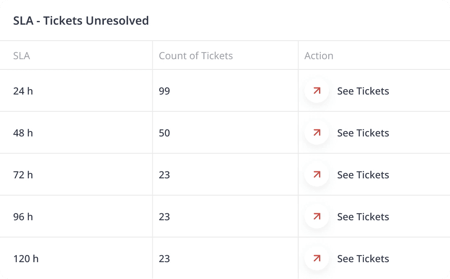The image size is (450, 279).
Task: Click the SLA column header
Action: tap(21, 56)
